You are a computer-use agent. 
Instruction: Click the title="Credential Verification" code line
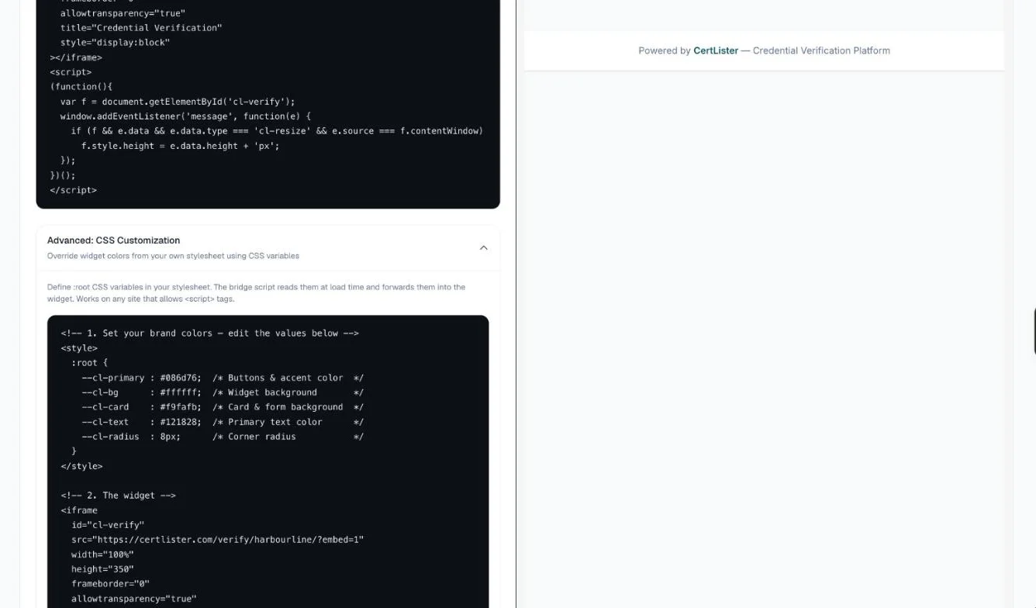[141, 28]
